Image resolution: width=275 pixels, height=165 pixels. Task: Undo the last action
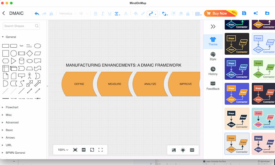coord(37,14)
